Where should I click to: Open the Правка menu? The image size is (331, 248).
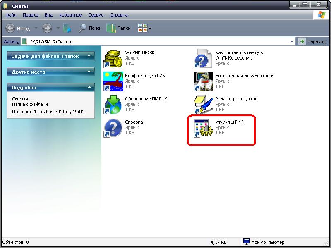30,15
